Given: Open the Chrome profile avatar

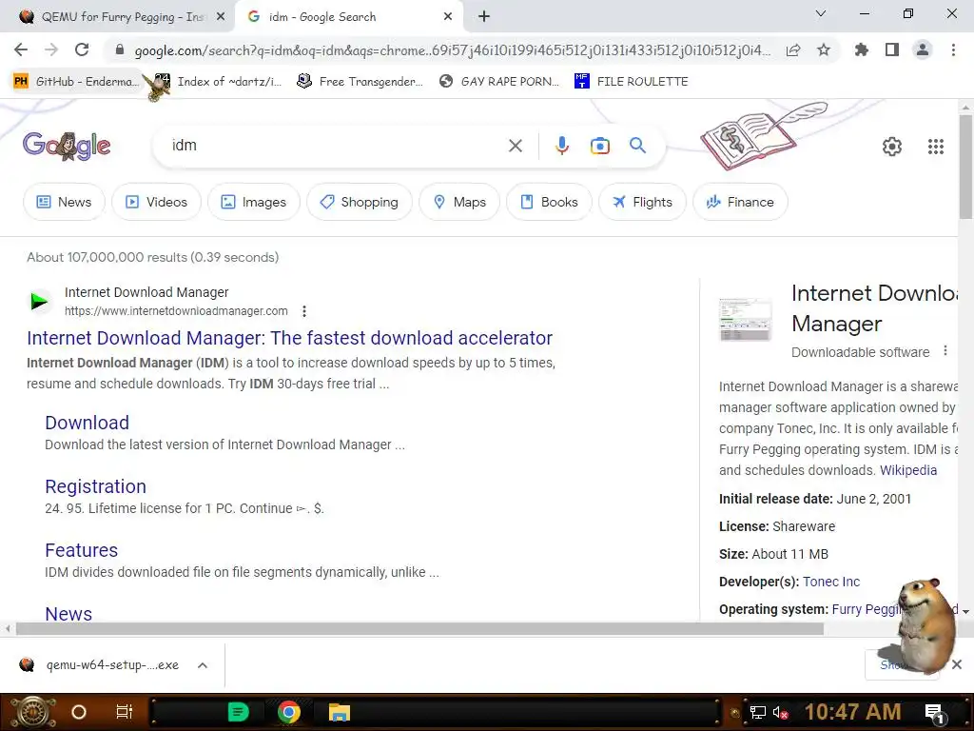Looking at the screenshot, I should pos(923,49).
